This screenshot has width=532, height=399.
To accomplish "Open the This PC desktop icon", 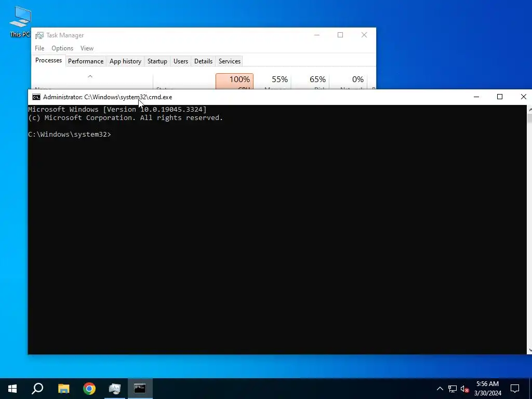I will point(20,21).
